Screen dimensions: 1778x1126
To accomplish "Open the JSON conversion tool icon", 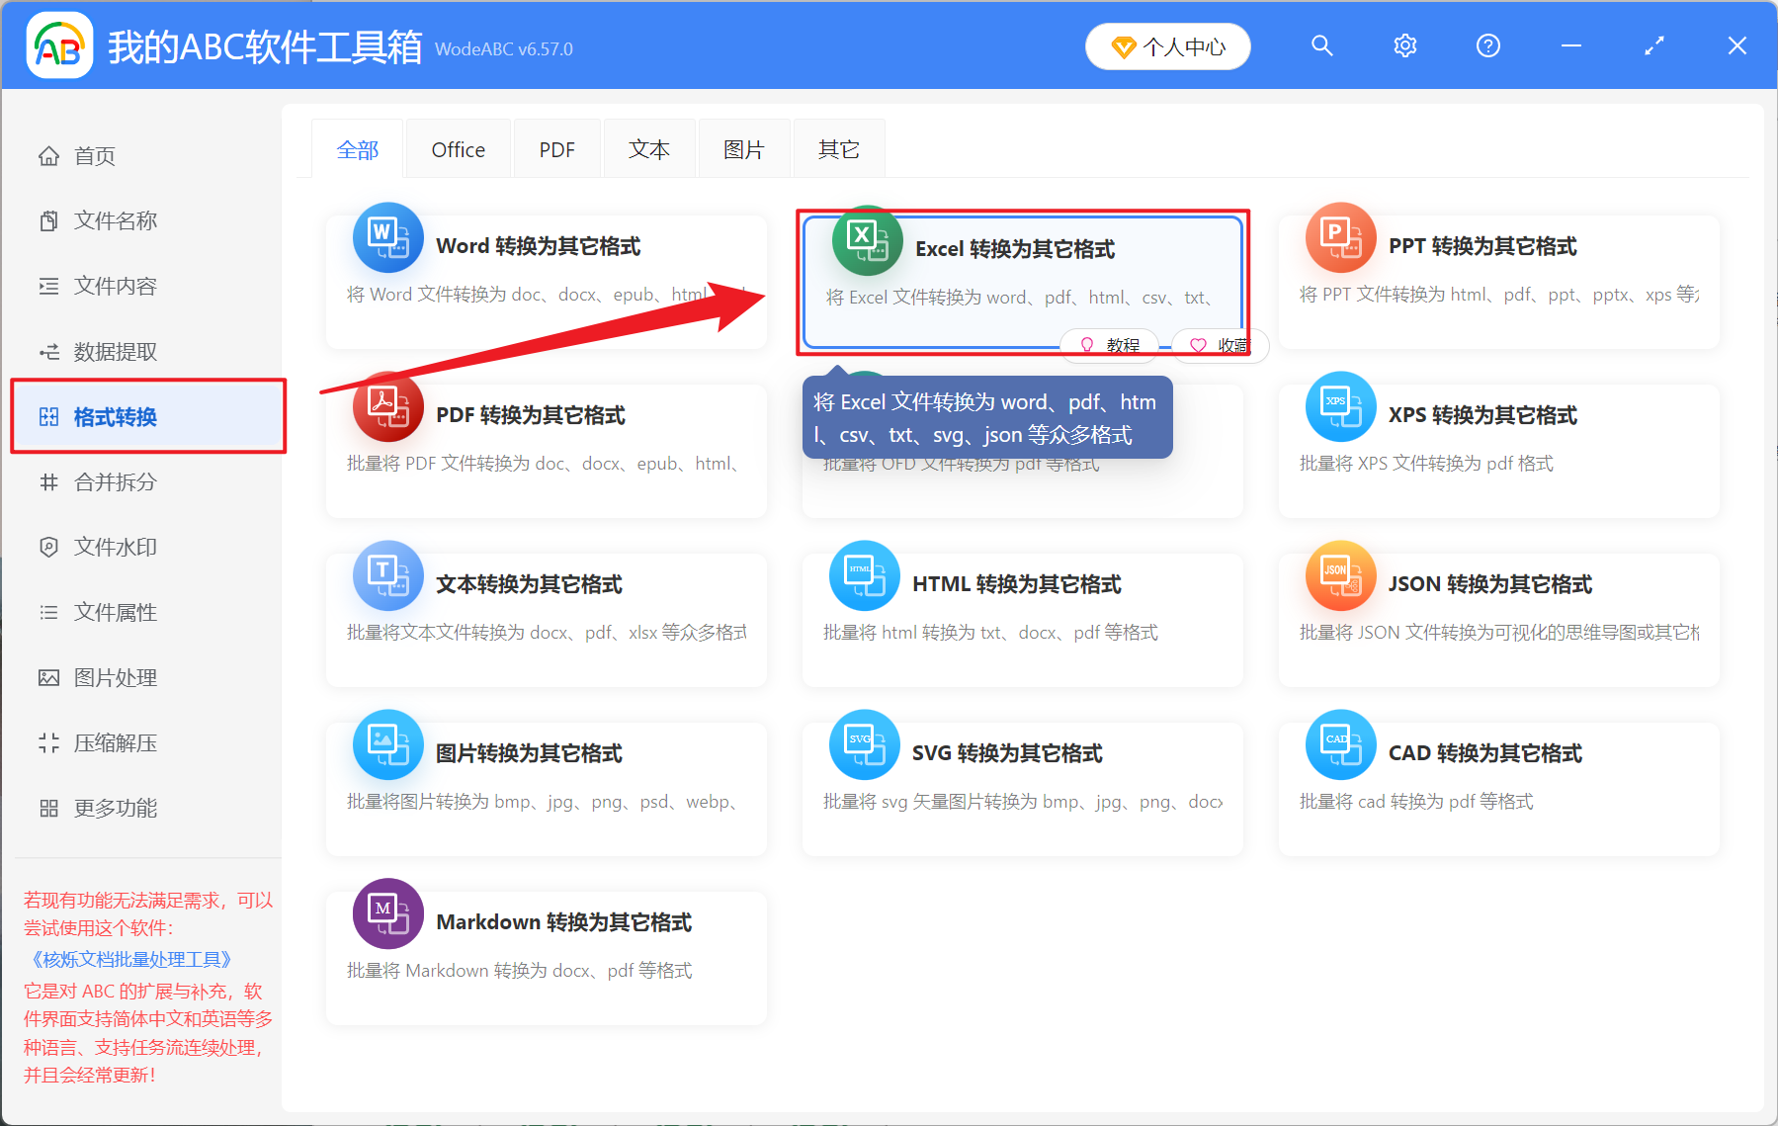I will tap(1340, 575).
